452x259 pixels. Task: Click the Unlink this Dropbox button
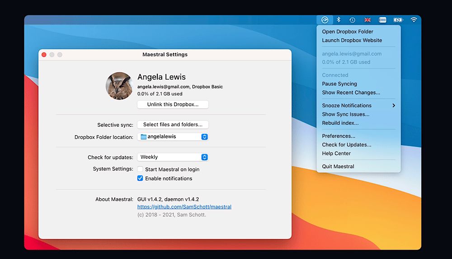[173, 104]
